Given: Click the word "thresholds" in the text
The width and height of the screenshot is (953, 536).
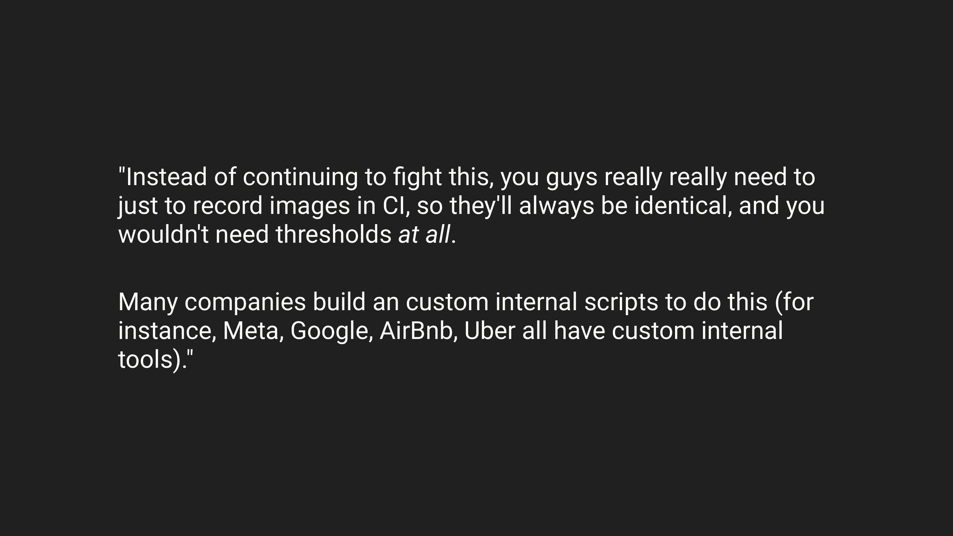Looking at the screenshot, I should [x=334, y=235].
